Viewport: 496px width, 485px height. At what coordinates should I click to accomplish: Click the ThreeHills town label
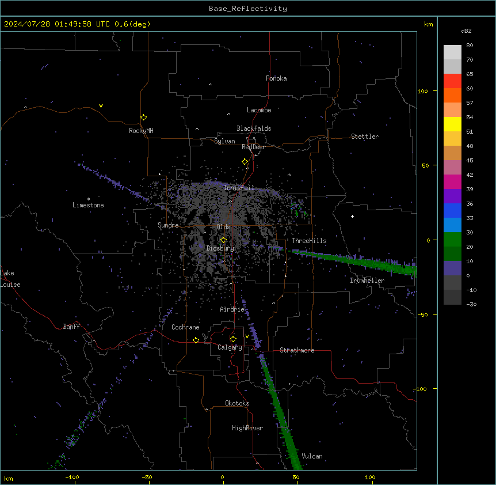309,241
